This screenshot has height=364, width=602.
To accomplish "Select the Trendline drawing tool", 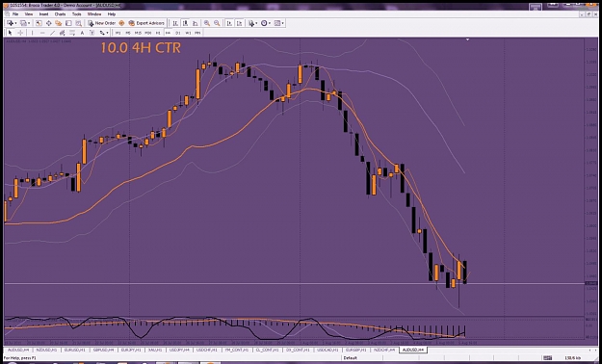I will (53, 33).
